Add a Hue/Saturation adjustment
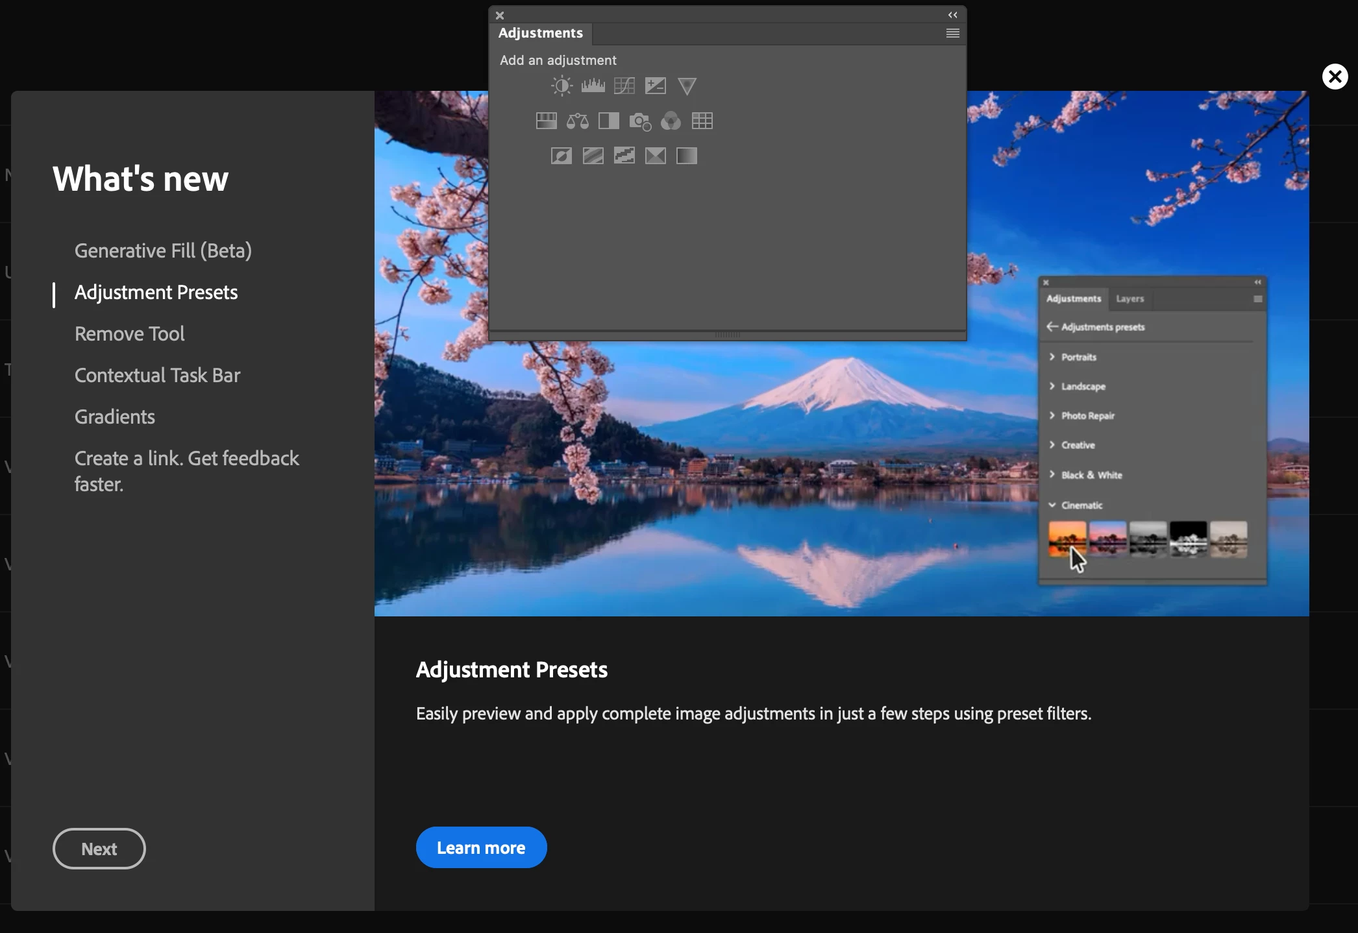Viewport: 1358px width, 933px height. [x=546, y=121]
